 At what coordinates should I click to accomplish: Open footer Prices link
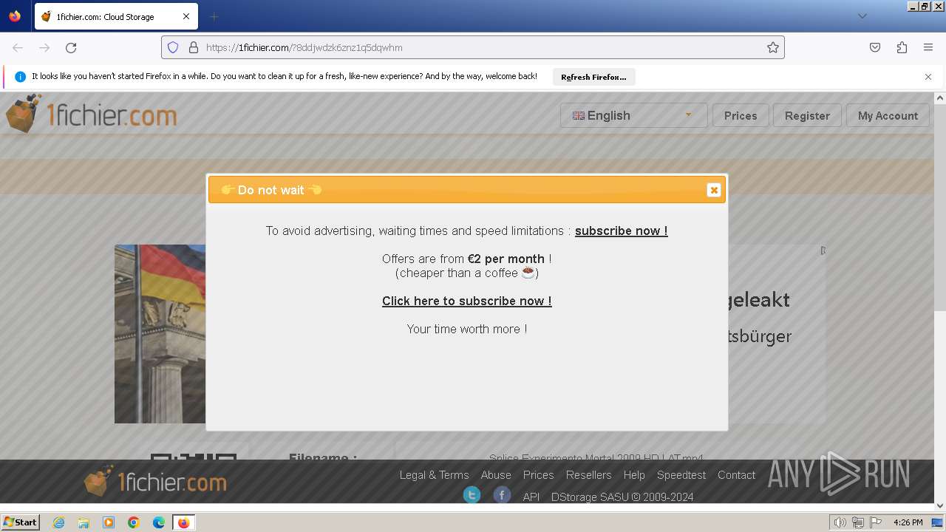538,475
